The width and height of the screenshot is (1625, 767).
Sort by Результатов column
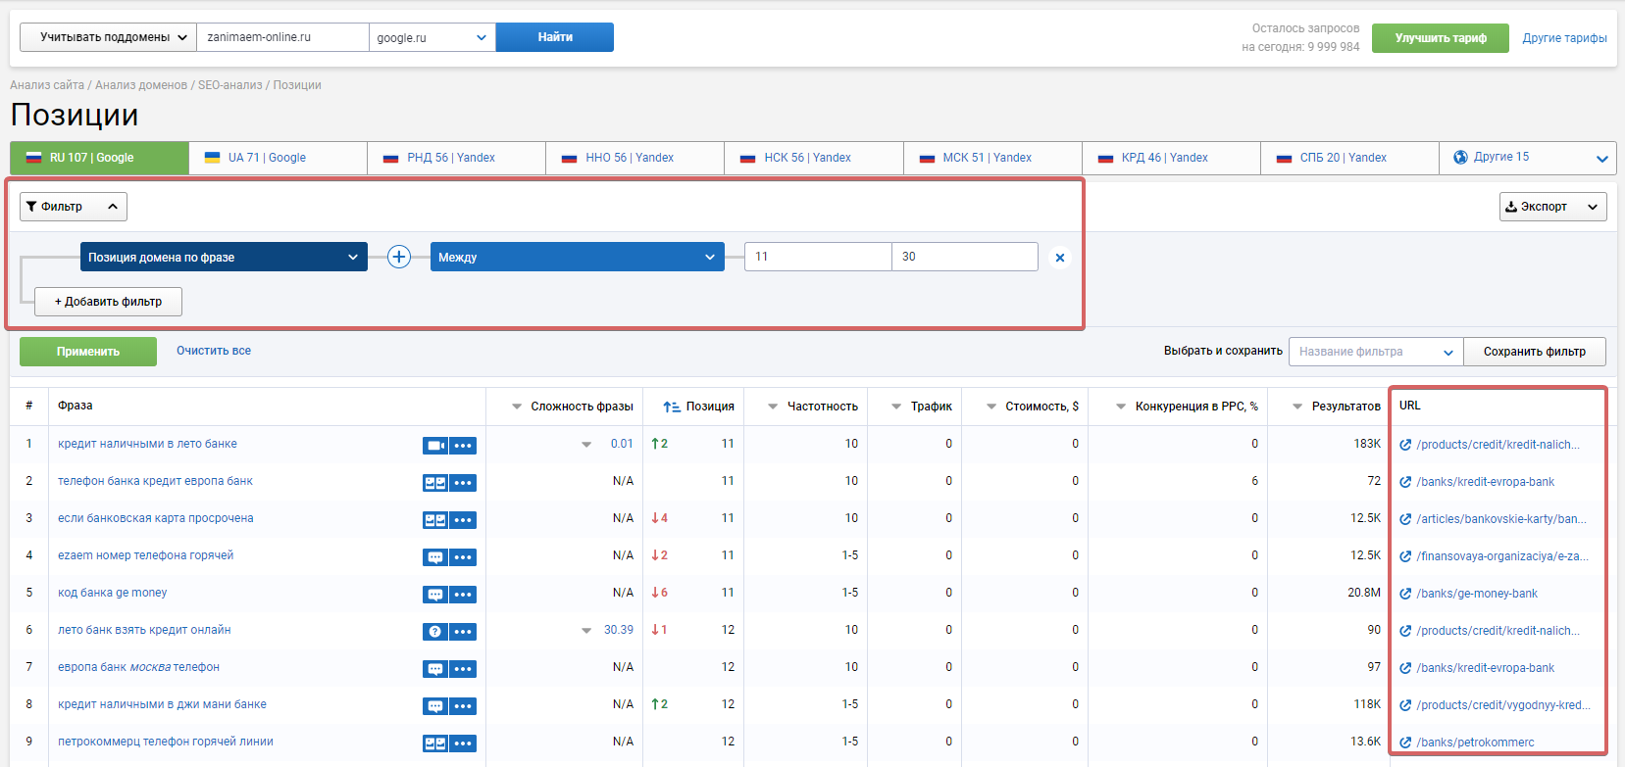(x=1337, y=407)
